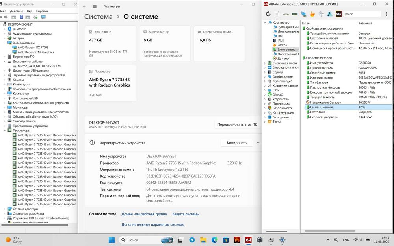Open Защита системы link
This screenshot has width=394, height=246.
tap(186, 214)
